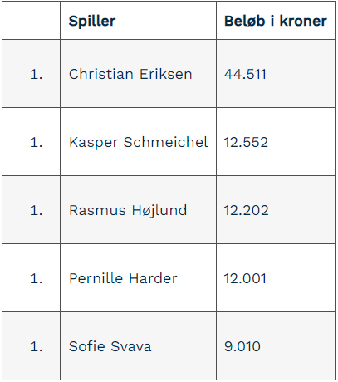Click the amount 12.552
The height and width of the screenshot is (382, 338).
click(x=246, y=142)
